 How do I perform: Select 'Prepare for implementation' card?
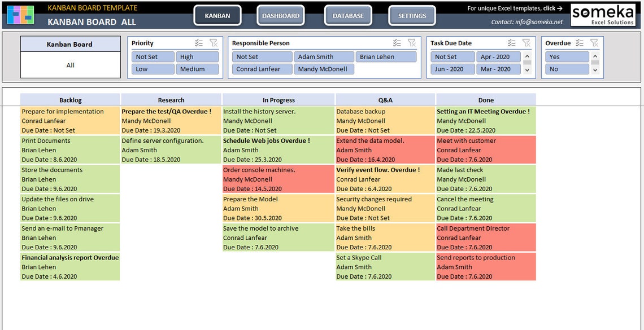[70, 121]
